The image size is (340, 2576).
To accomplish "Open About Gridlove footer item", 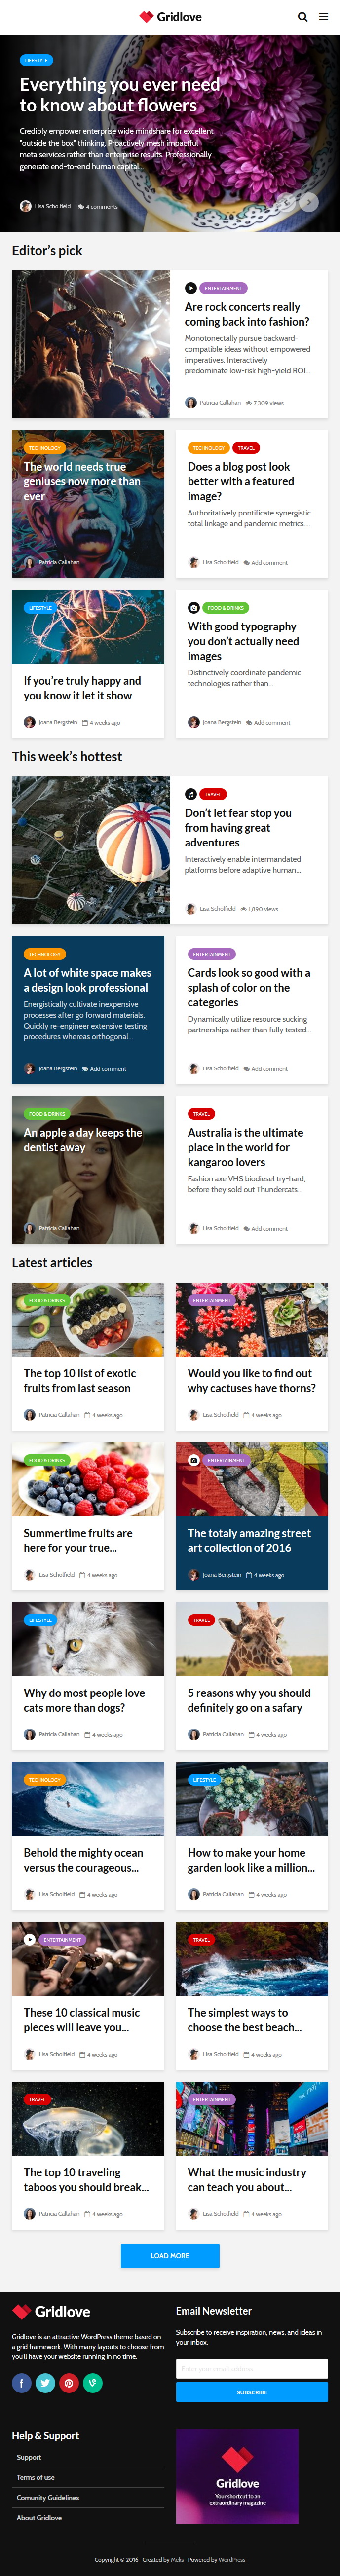I will (x=39, y=2518).
